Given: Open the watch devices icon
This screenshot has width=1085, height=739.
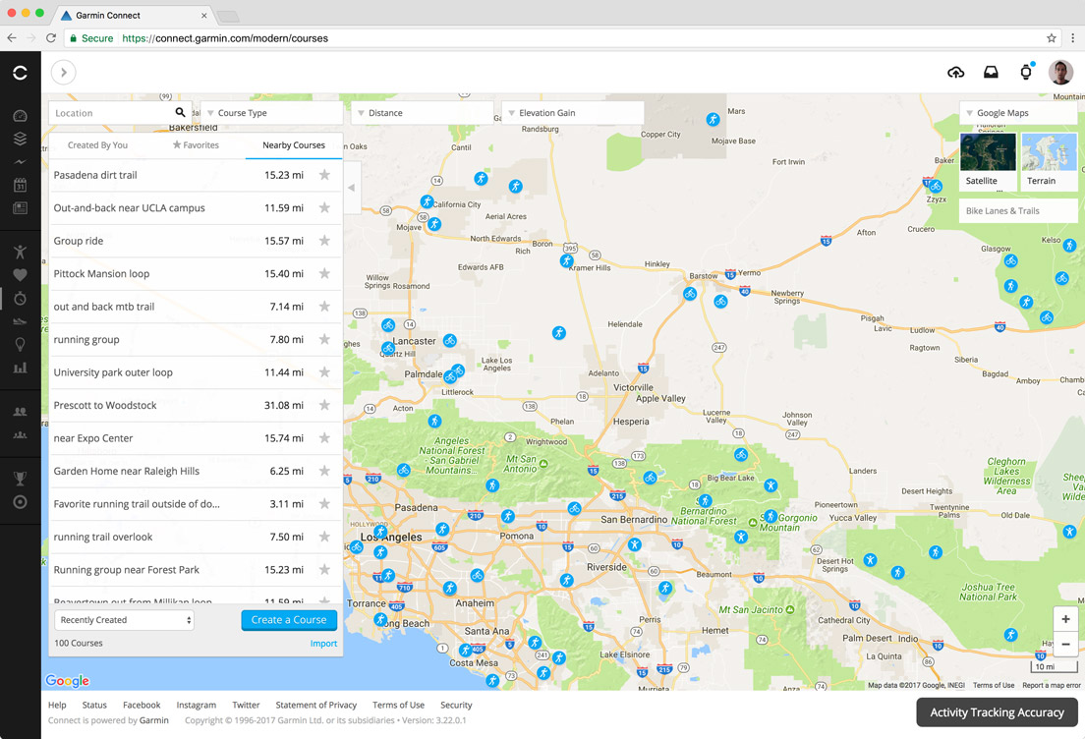Looking at the screenshot, I should pos(1026,72).
